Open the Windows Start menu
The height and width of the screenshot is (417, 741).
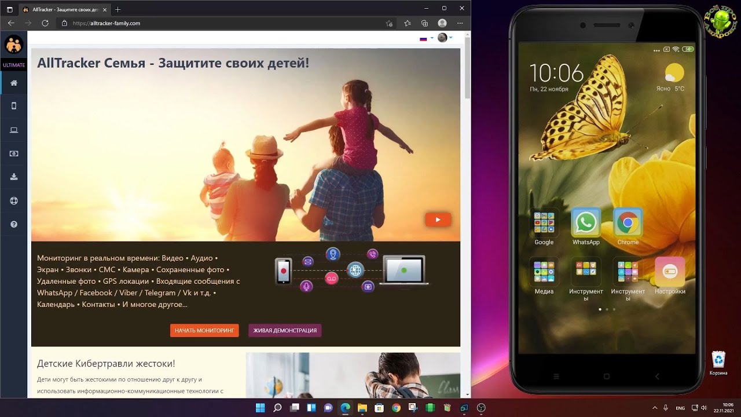click(260, 408)
